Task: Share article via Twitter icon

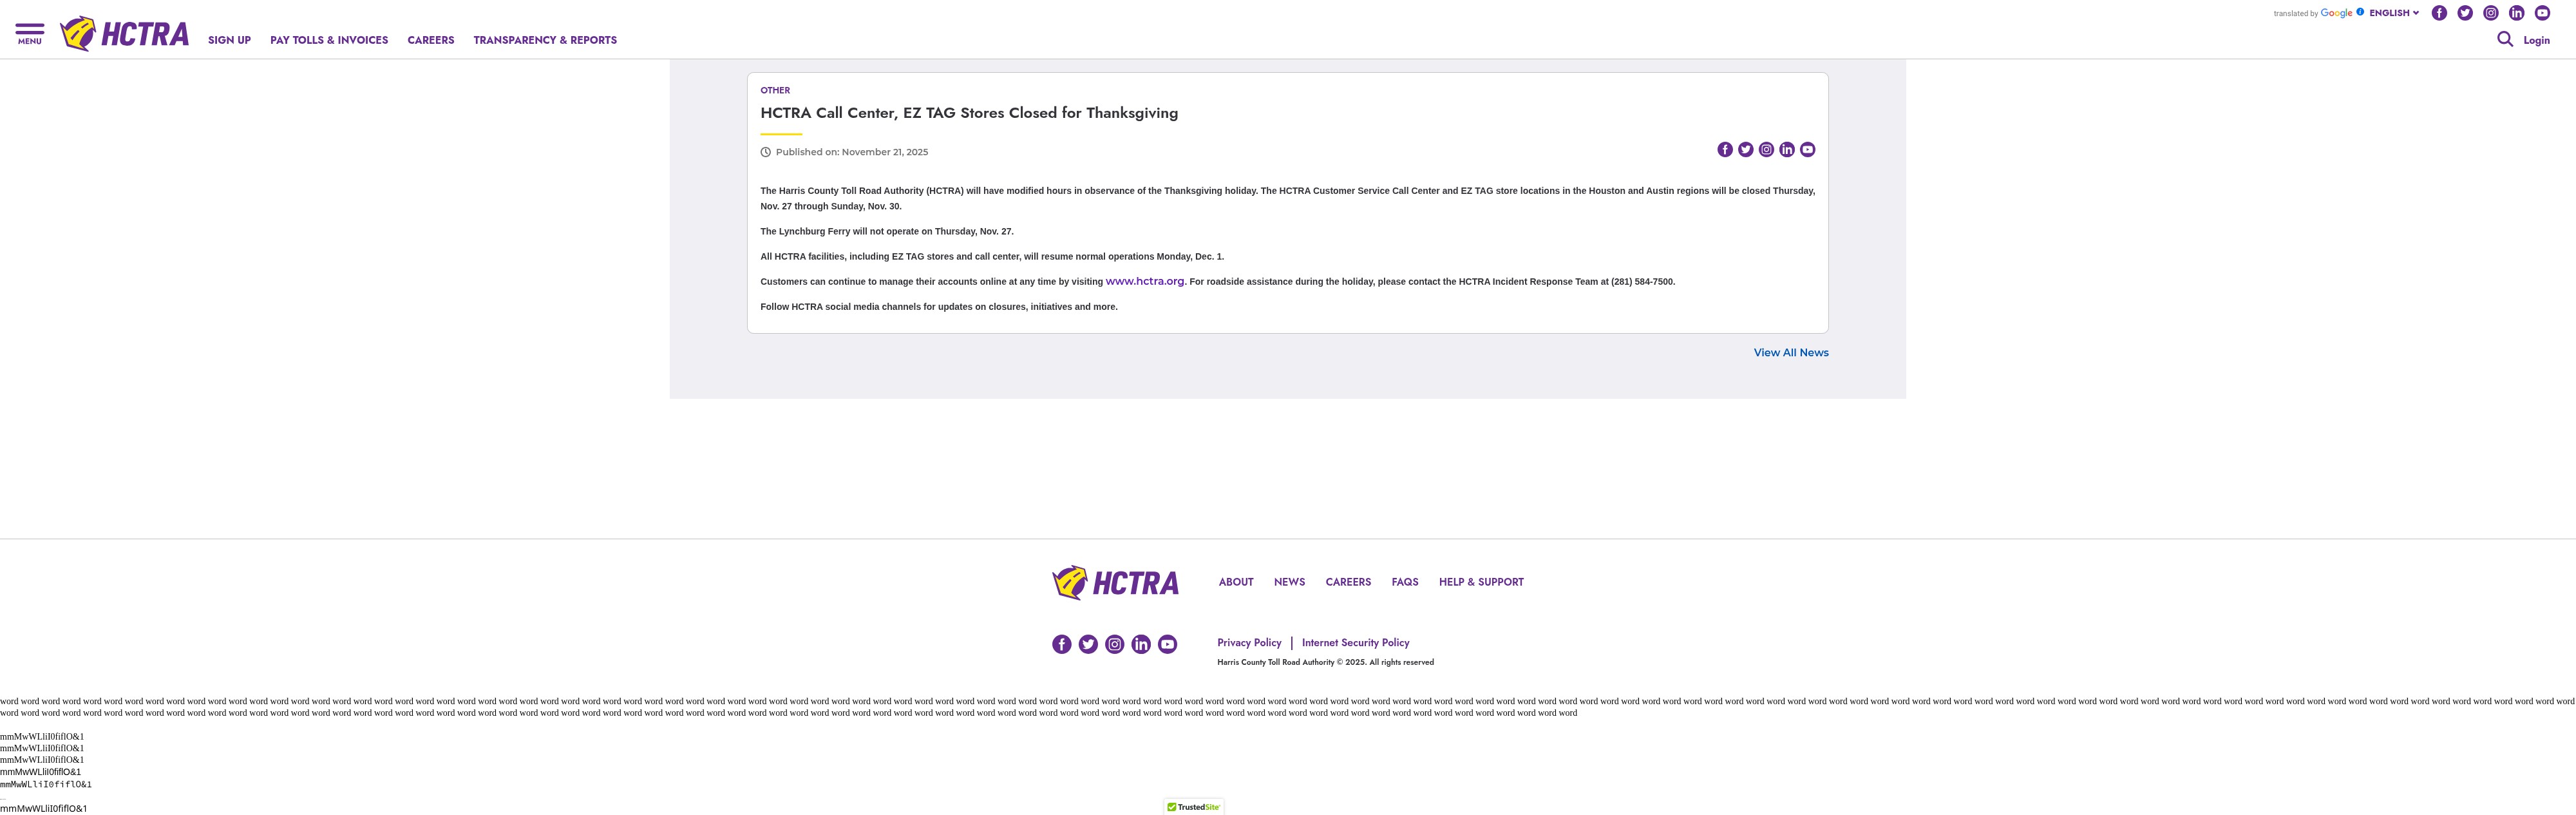Action: click(1745, 150)
